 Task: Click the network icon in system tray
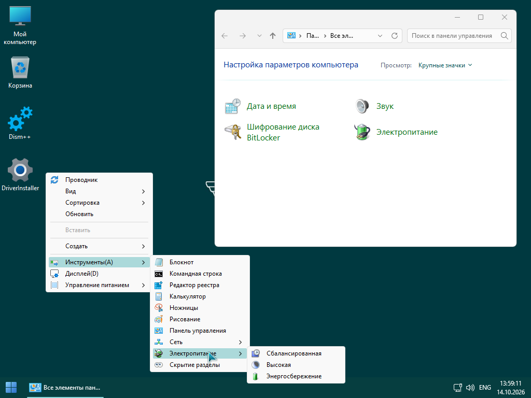[458, 388]
